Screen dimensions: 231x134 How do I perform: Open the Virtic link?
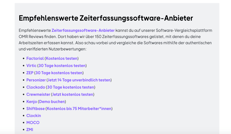point(31,66)
